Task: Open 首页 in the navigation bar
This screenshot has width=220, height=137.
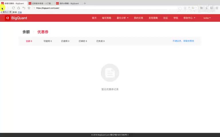Action: [x=94, y=18]
